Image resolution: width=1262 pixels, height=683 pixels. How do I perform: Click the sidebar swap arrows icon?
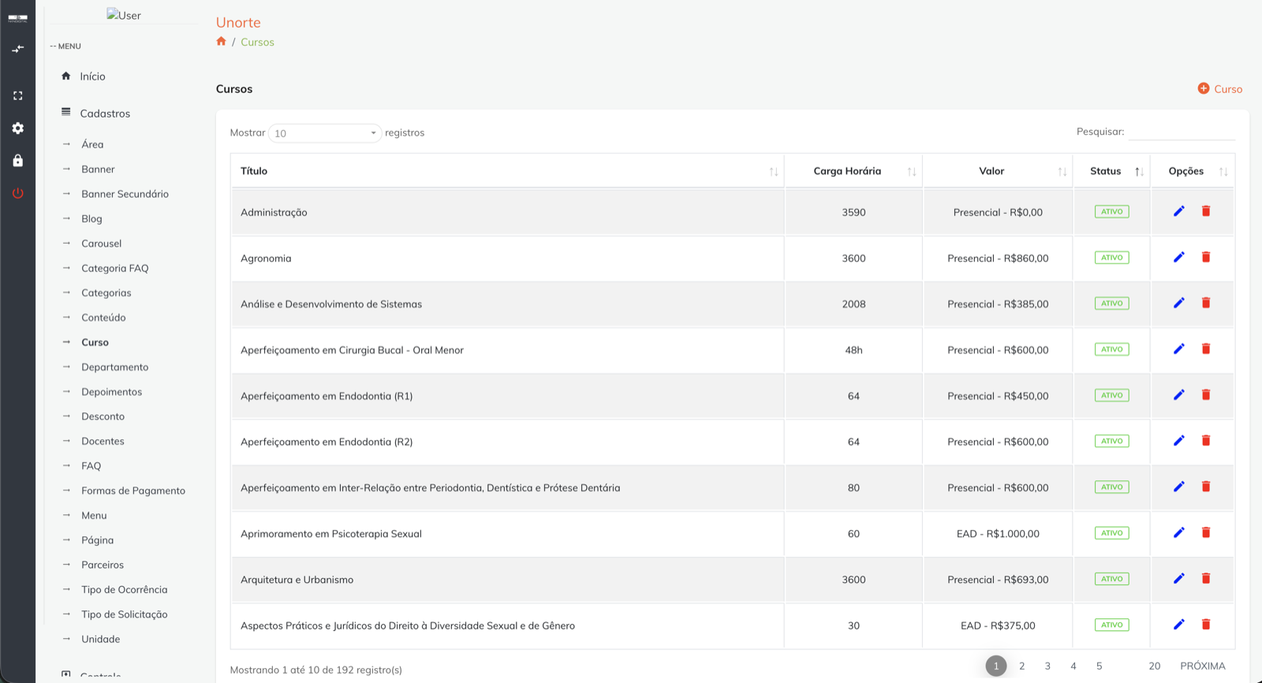[18, 49]
